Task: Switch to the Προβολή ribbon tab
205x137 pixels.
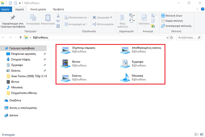Action: 58,9
